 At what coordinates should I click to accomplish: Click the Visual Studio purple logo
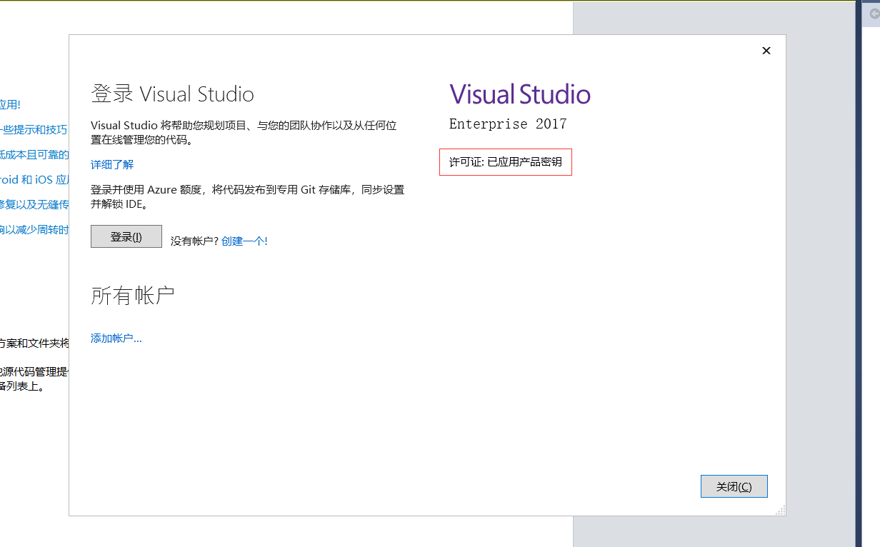click(520, 94)
